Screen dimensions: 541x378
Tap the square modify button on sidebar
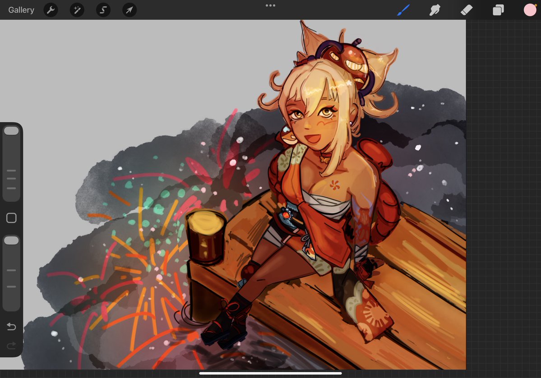pyautogui.click(x=11, y=218)
